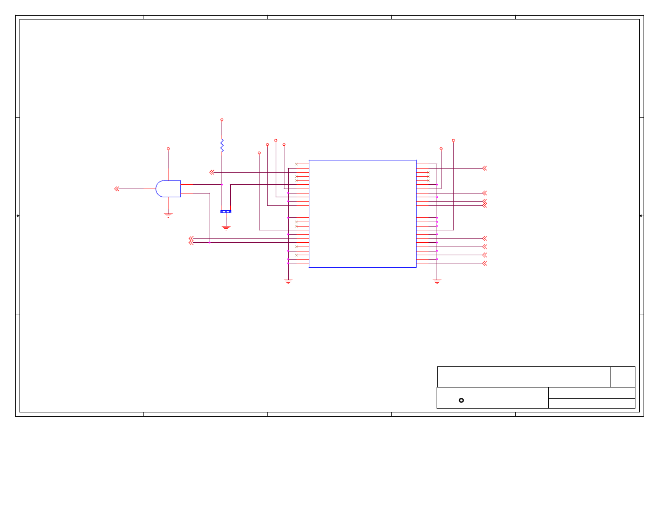Screen dimensions: 669x517
Task: Click the small square cell of the title block
Action: click(623, 377)
